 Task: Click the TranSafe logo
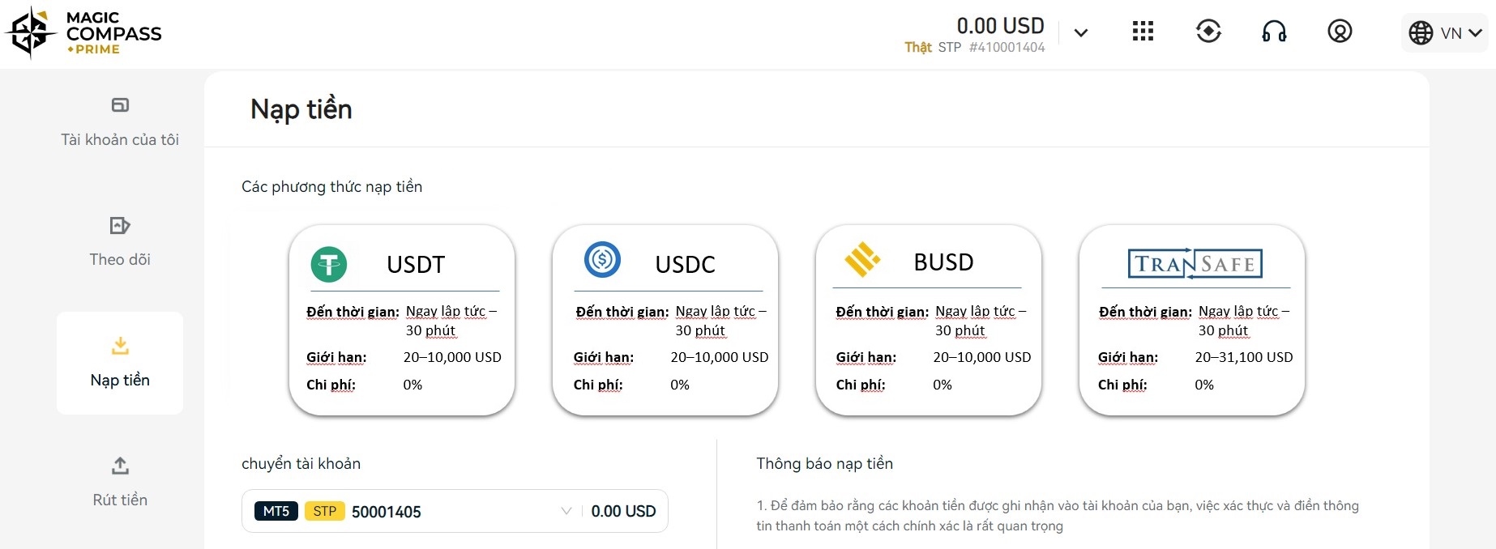pyautogui.click(x=1195, y=263)
